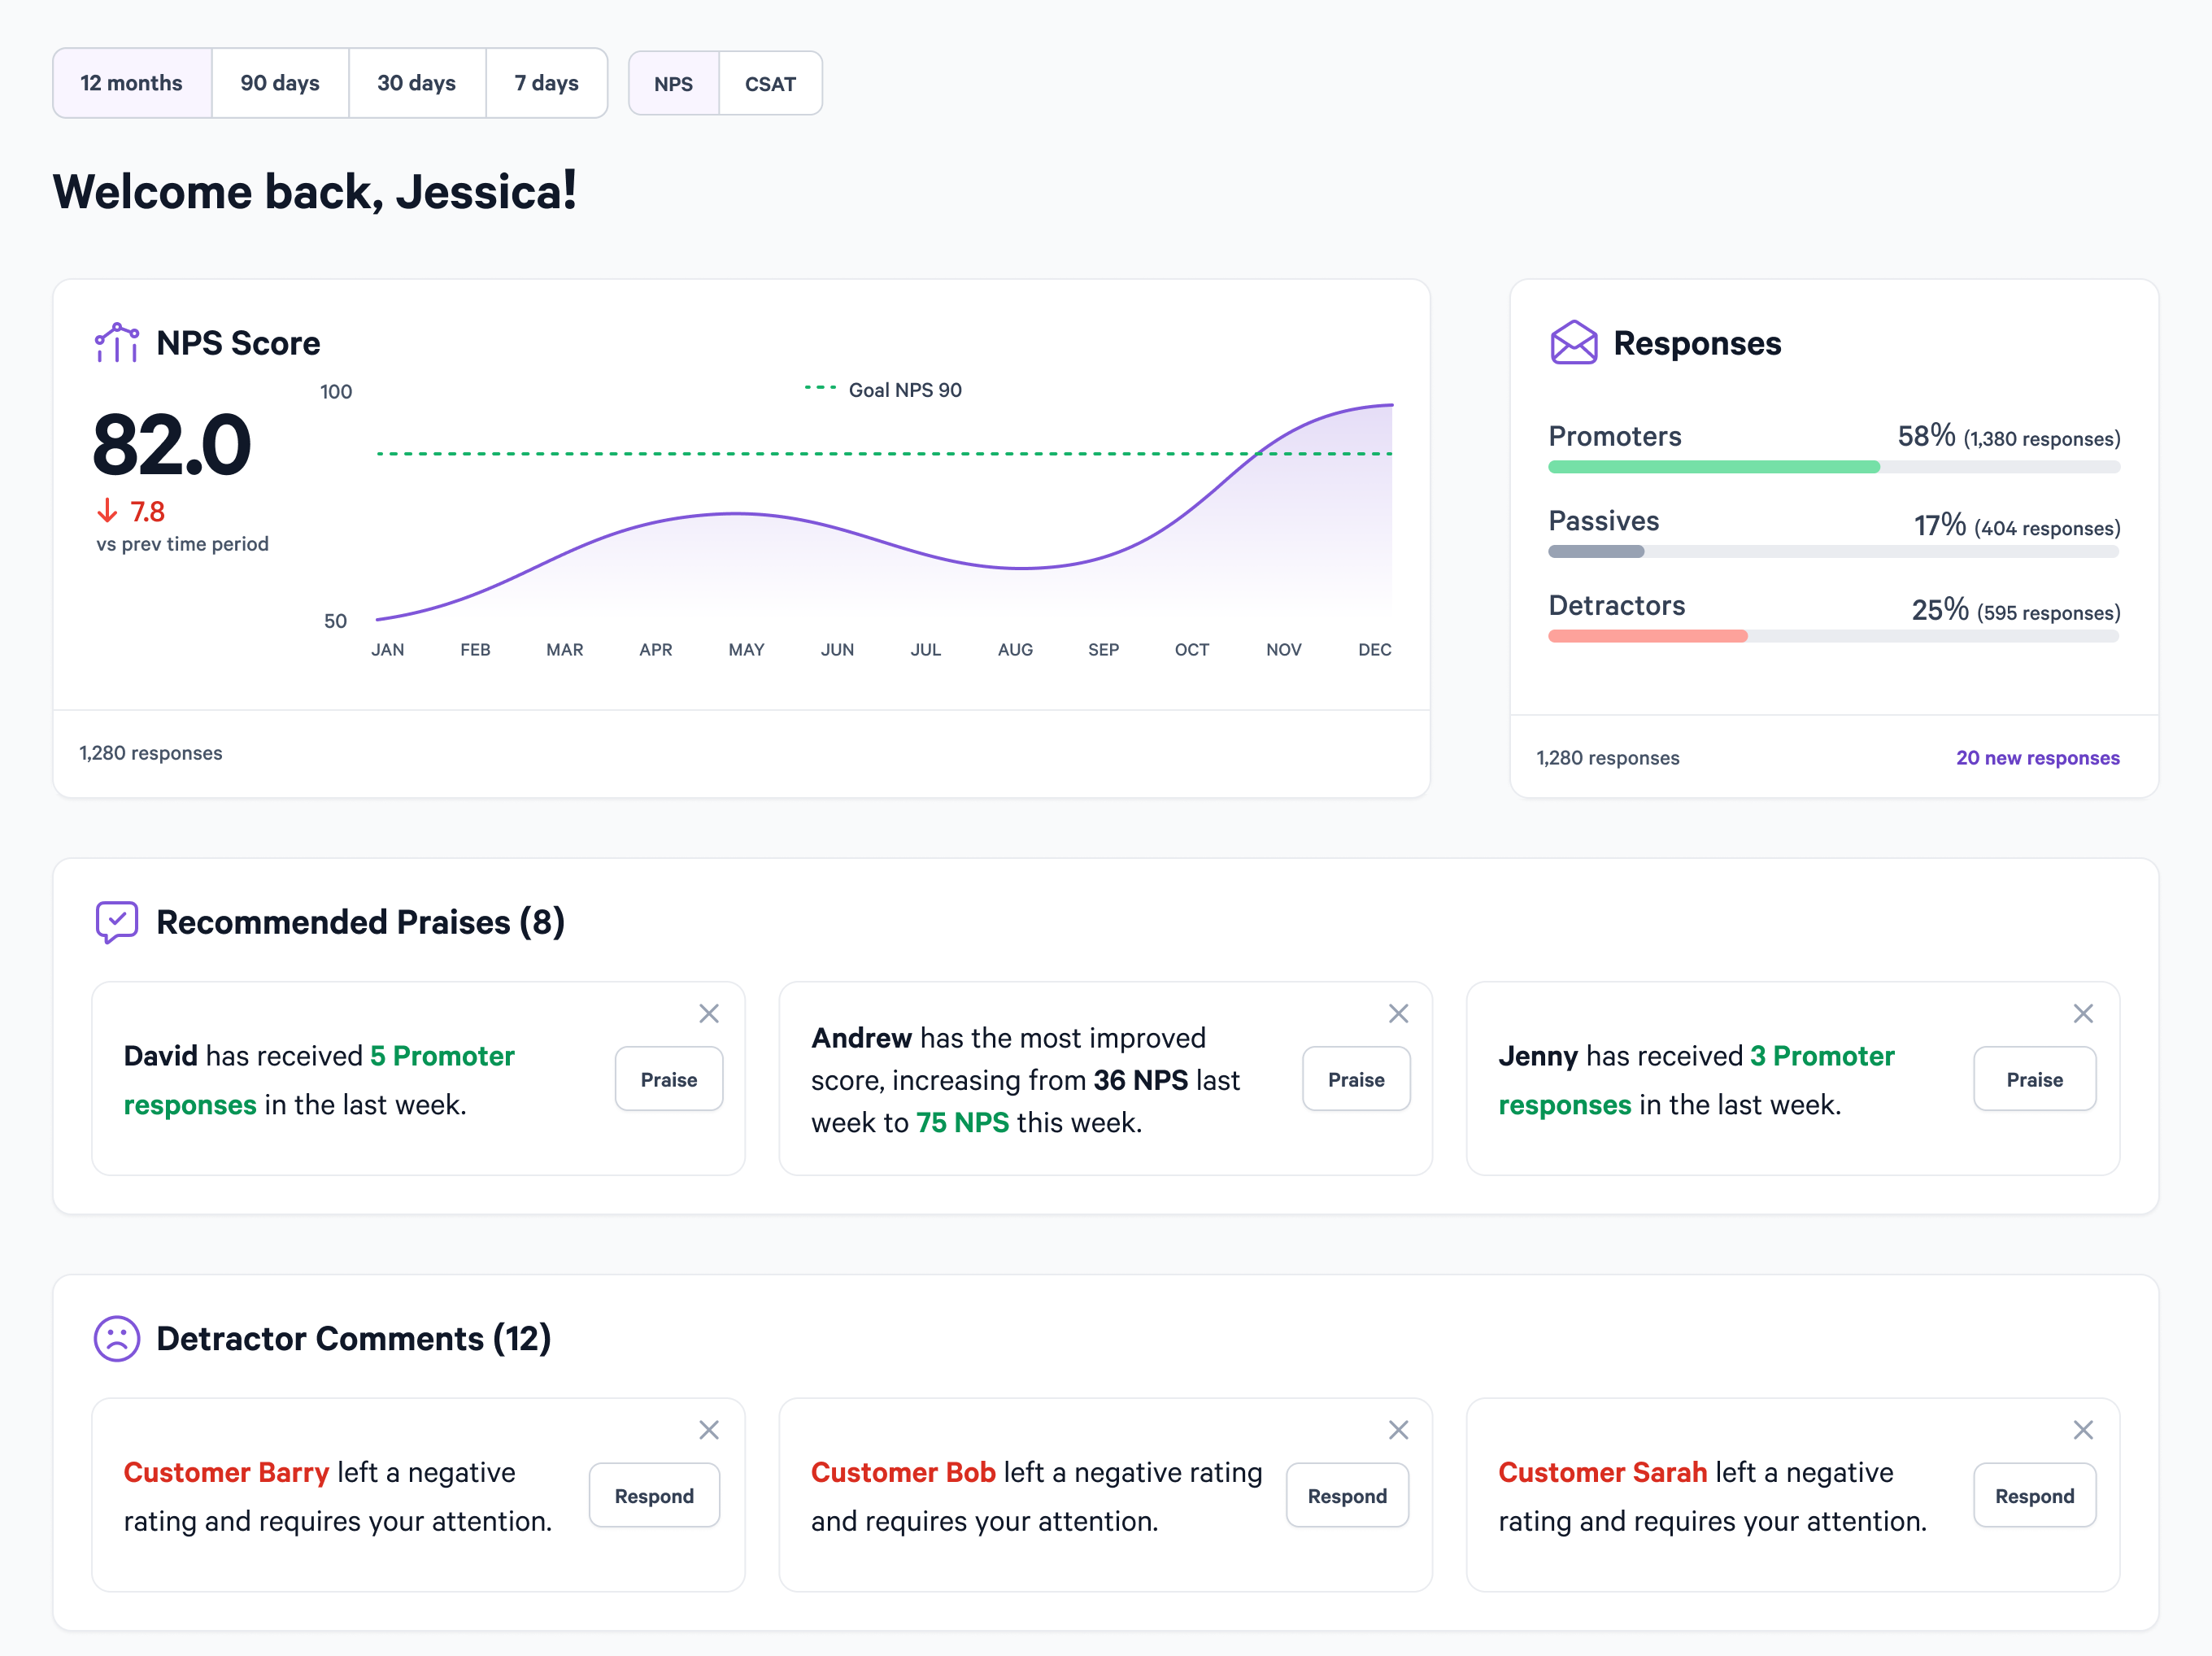Click the red down-arrow next to 7.8

click(107, 512)
